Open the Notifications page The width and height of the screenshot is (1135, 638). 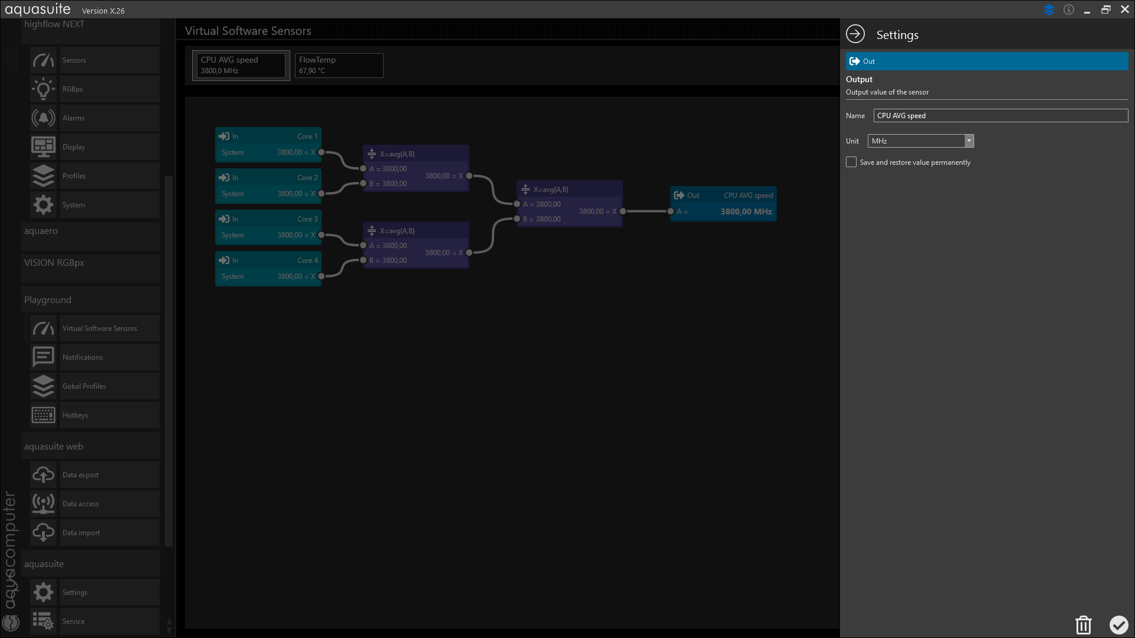(x=109, y=357)
